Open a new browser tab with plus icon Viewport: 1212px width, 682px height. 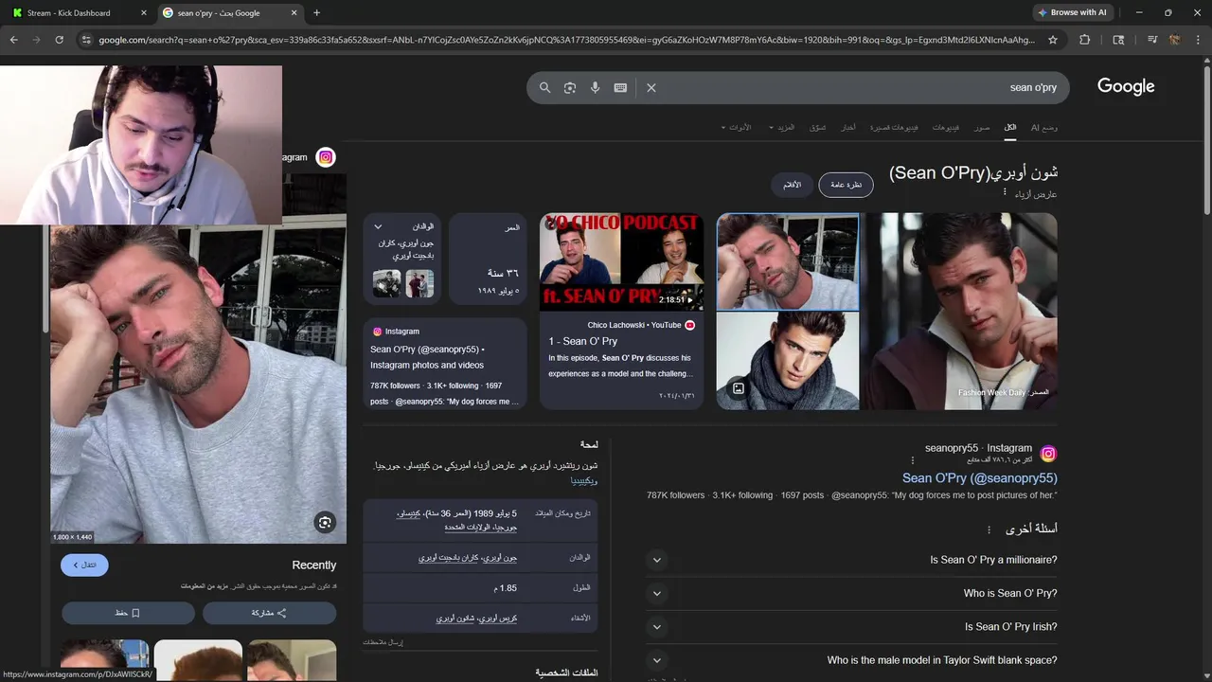316,13
